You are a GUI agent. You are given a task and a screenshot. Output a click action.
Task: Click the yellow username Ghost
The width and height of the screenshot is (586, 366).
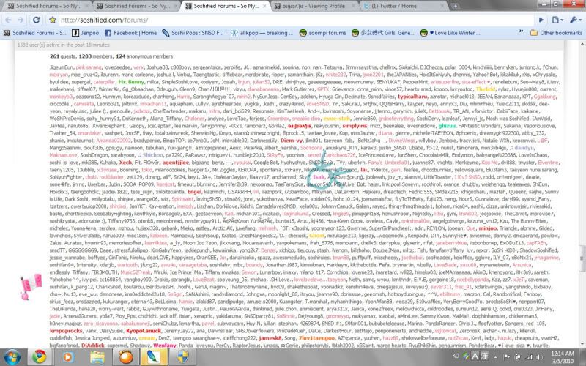coord(316,236)
